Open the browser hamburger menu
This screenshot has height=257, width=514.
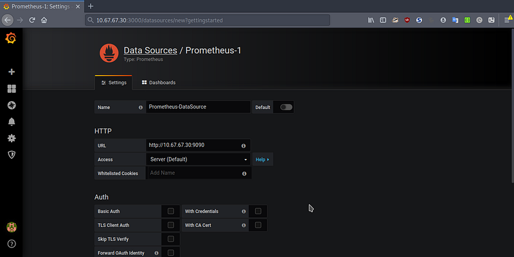[x=507, y=20]
